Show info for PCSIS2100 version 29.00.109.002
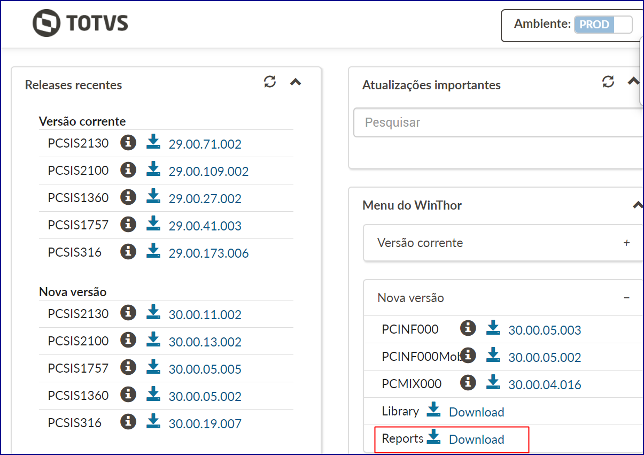Screen dimensions: 644x455 pyautogui.click(x=128, y=169)
